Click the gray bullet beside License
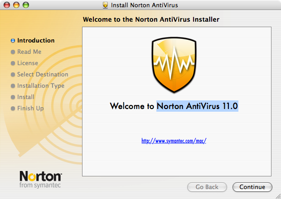This screenshot has height=199, width=281. [x=13, y=63]
